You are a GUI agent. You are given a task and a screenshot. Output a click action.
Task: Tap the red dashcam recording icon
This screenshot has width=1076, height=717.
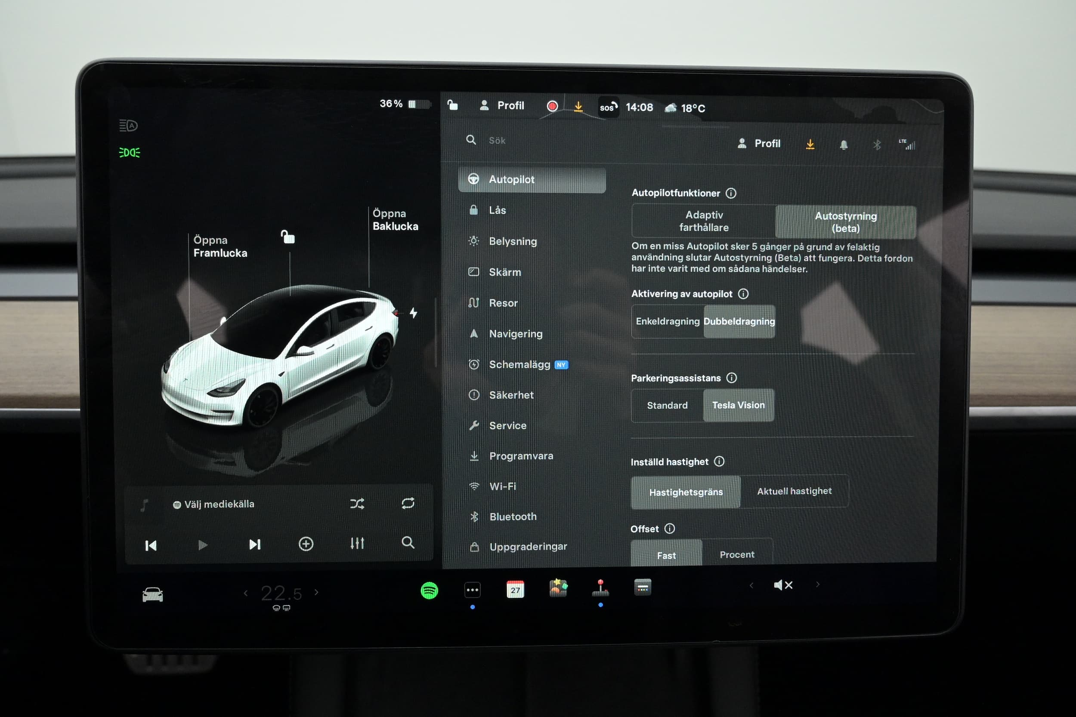pos(552,107)
